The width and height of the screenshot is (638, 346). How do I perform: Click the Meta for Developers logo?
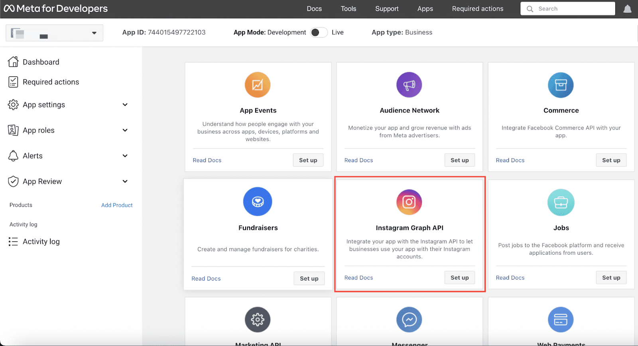click(55, 9)
